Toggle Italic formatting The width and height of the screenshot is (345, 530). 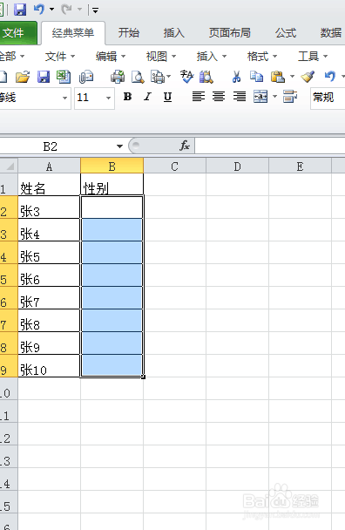coord(147,97)
